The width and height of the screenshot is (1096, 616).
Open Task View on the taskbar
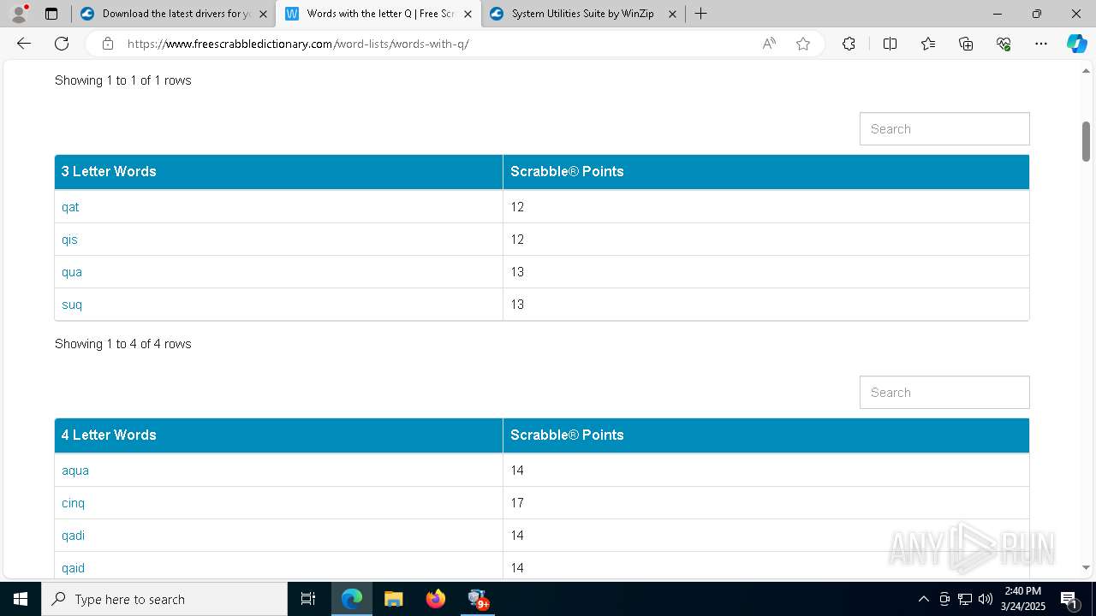tap(308, 599)
